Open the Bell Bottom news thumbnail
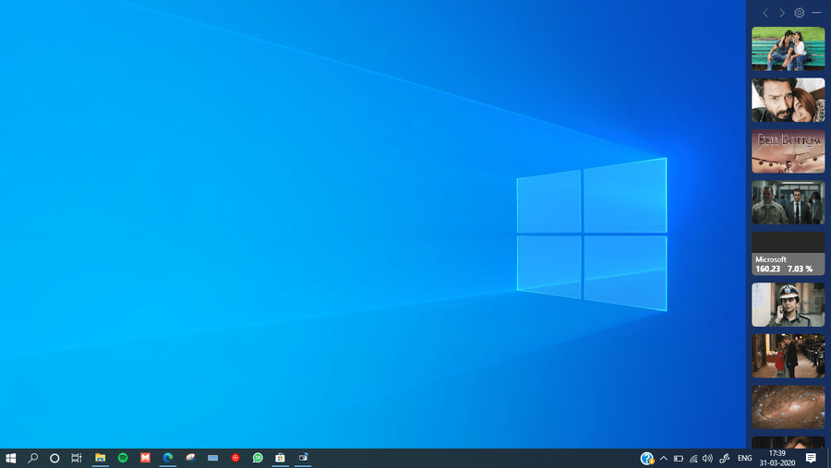 tap(788, 150)
